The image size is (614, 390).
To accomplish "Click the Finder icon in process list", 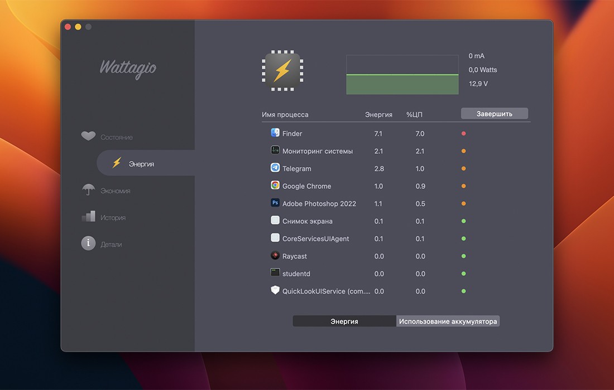I will point(275,133).
